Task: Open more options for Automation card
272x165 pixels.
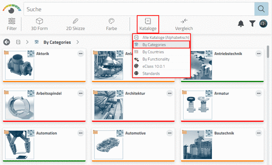Action: coord(81,133)
